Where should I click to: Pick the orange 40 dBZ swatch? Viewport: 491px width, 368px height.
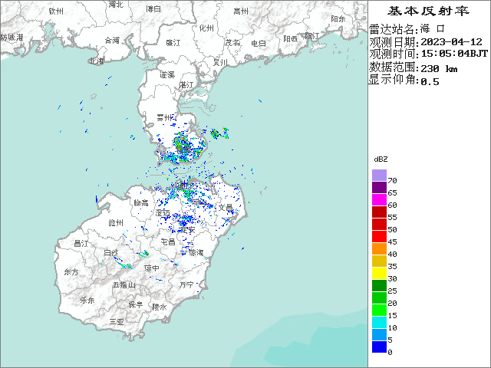[379, 248]
